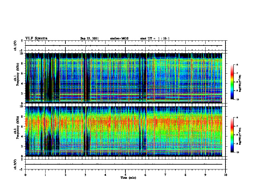The height and width of the screenshot is (196, 254).
Task: Click the ch.1 spectrogram color scale bar
Action: point(232,82)
